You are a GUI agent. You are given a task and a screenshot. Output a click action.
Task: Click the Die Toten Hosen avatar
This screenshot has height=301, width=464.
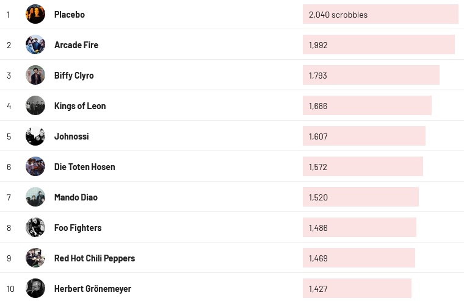pyautogui.click(x=35, y=166)
